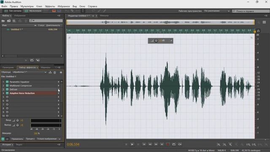Toggle power for Parametric Equalizer effect
Image resolution: width=270 pixels, height=152 pixels.
7,82
